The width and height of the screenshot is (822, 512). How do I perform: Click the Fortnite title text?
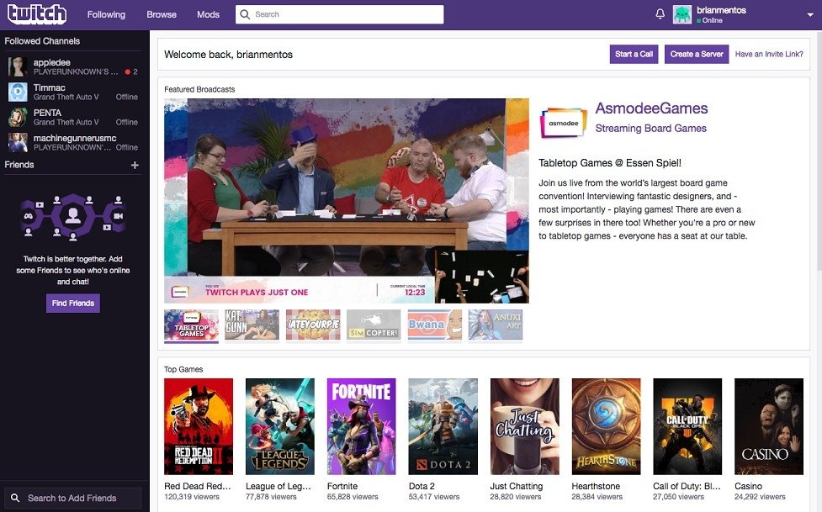tap(342, 486)
